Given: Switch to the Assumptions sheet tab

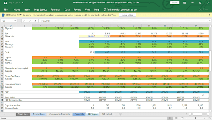Looking at the screenshot, I should 39,114.
